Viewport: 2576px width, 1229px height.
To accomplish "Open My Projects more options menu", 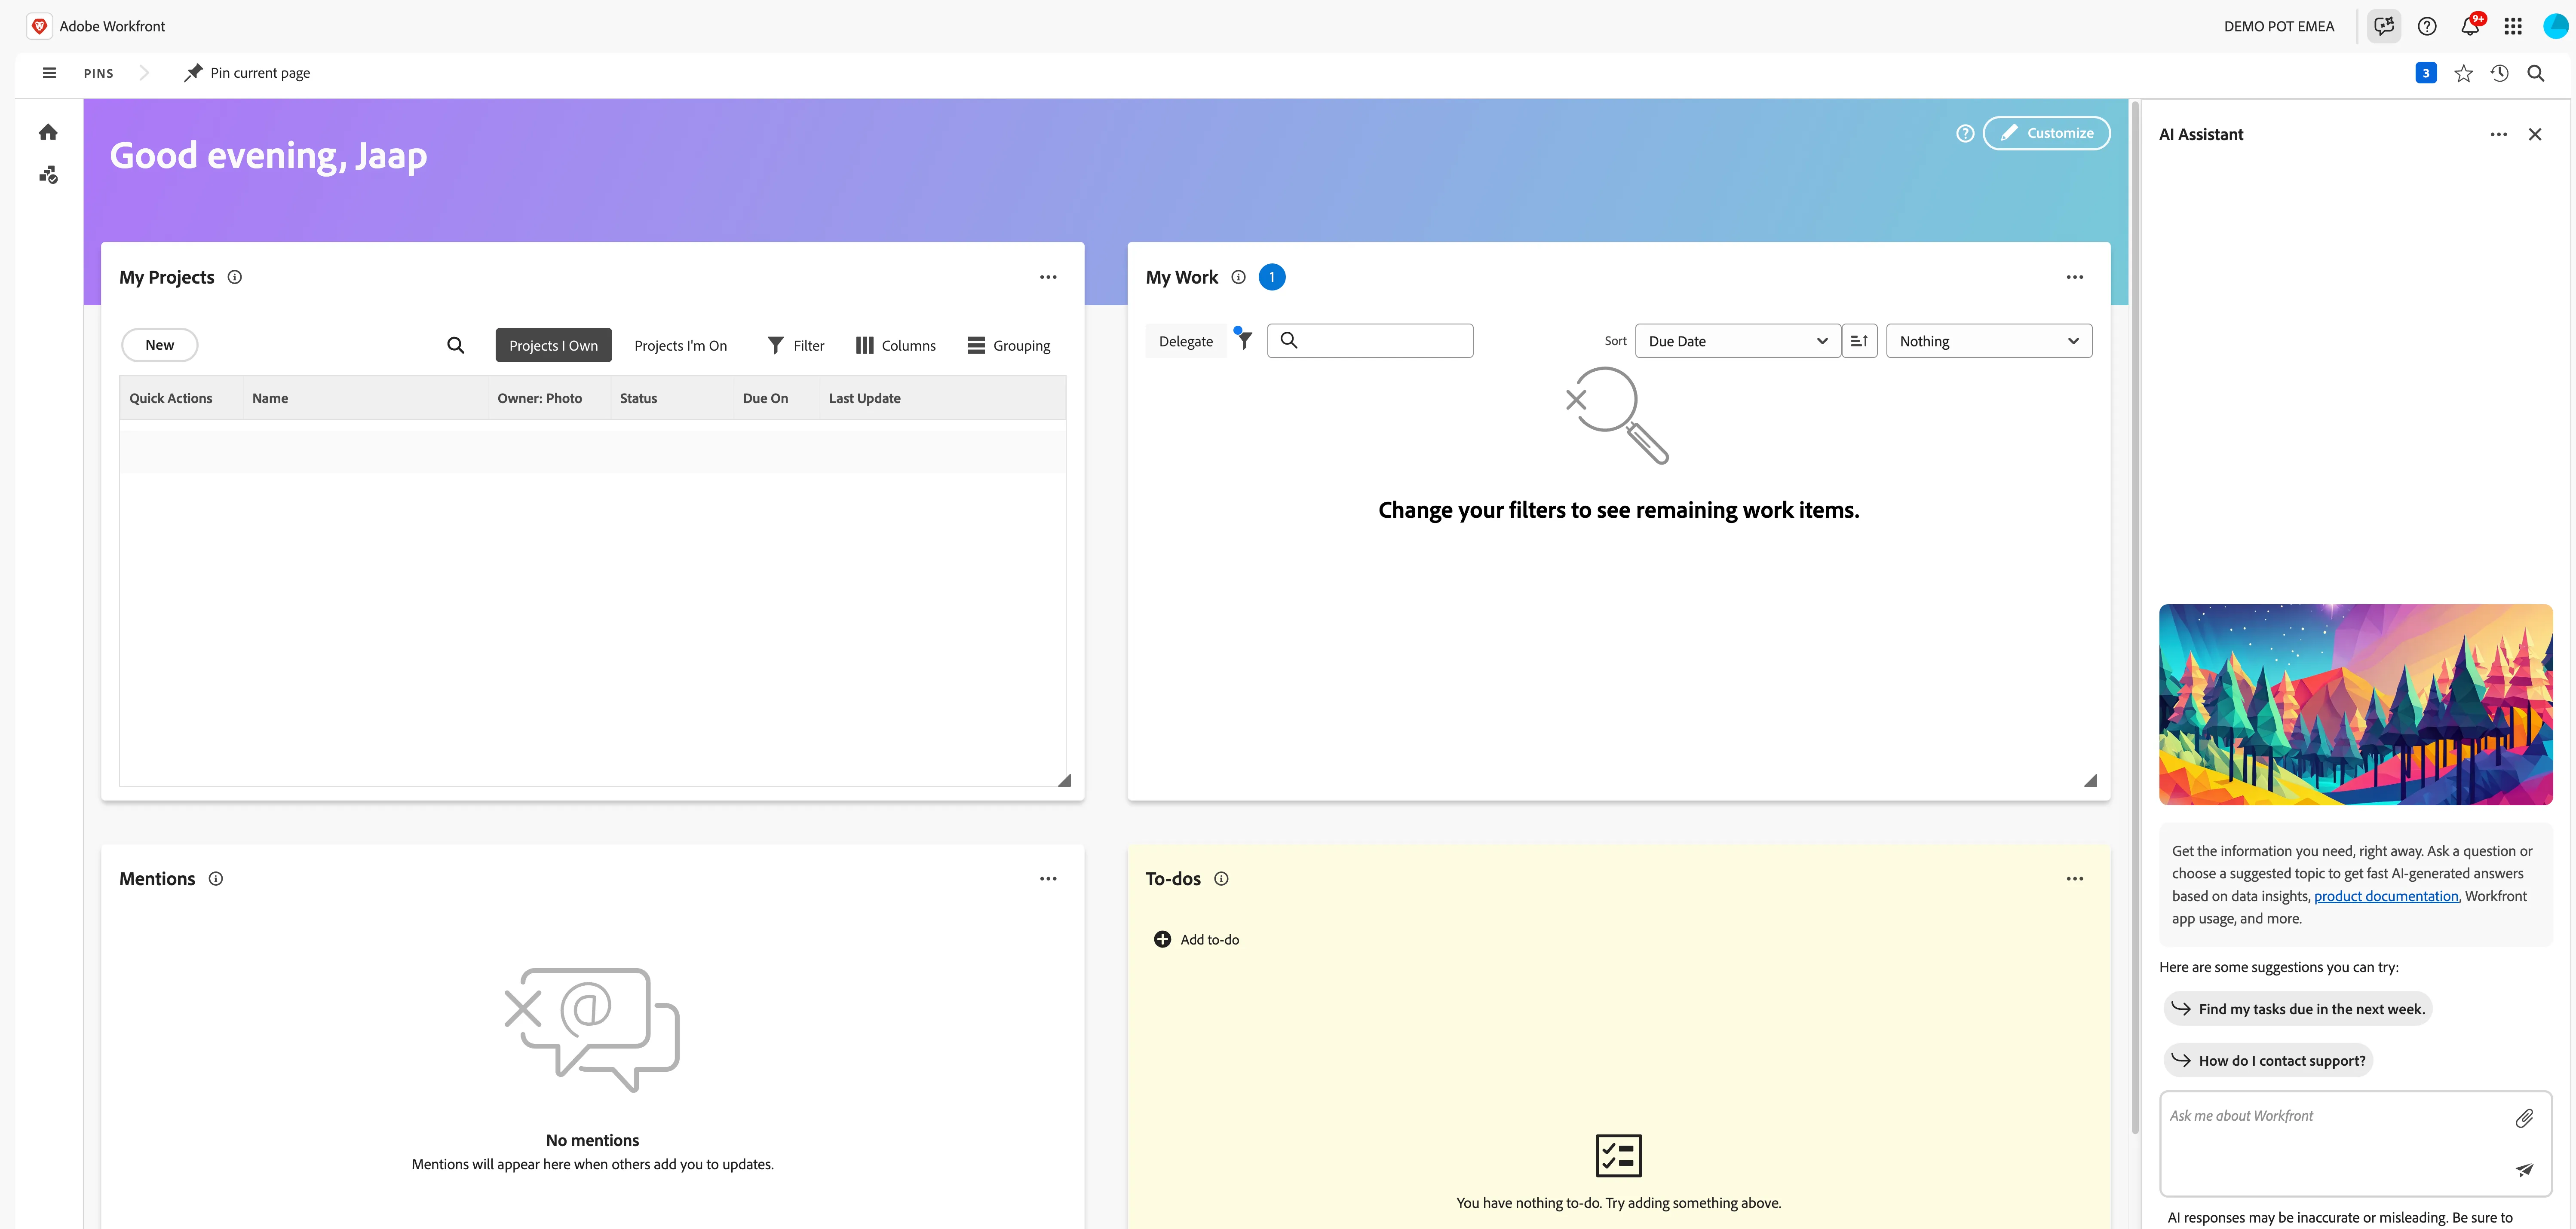I will tap(1048, 278).
